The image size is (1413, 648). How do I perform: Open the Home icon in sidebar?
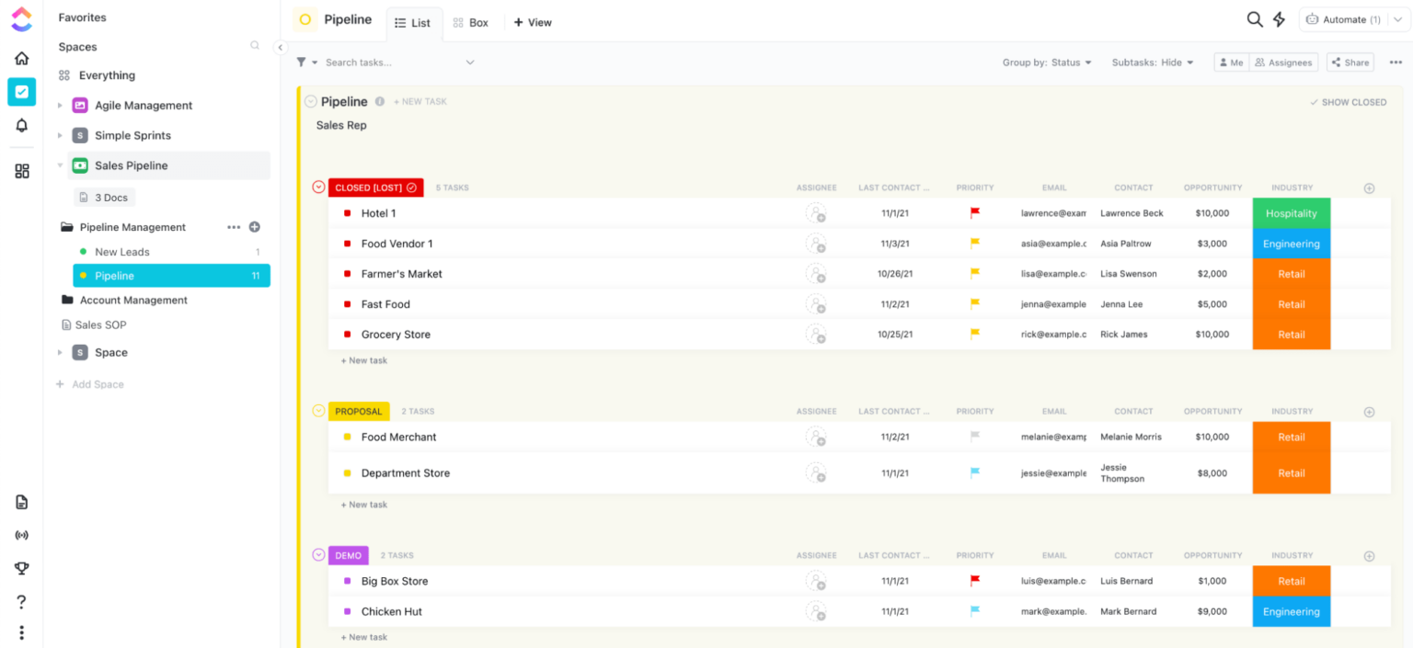[x=21, y=57]
